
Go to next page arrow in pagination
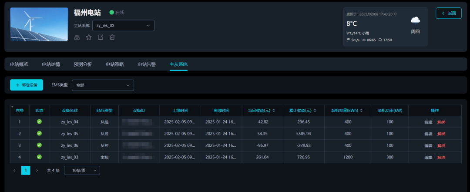pos(37,170)
